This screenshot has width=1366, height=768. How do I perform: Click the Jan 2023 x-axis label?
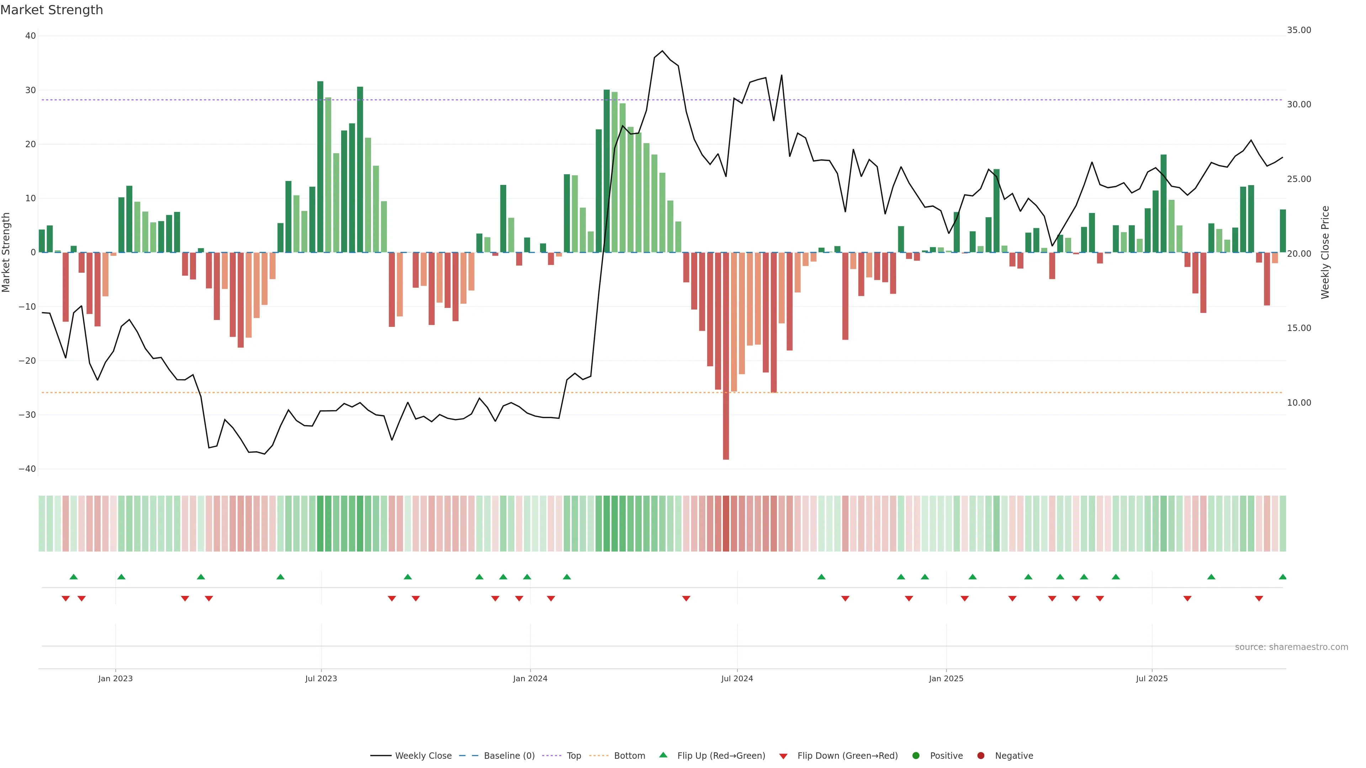(115, 678)
